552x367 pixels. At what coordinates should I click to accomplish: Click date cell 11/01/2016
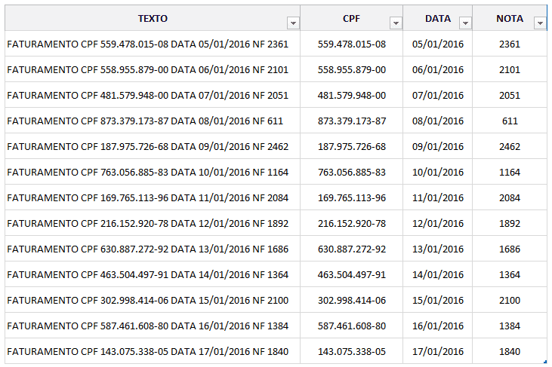click(x=437, y=198)
